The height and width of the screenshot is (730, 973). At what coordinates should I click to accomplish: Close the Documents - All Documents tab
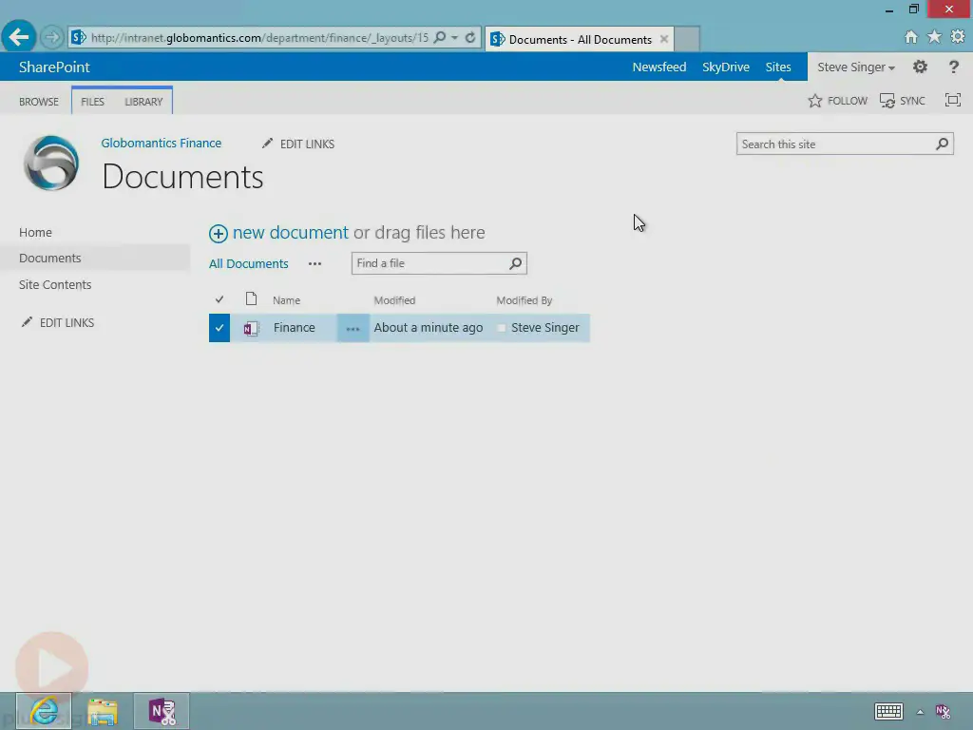click(664, 39)
